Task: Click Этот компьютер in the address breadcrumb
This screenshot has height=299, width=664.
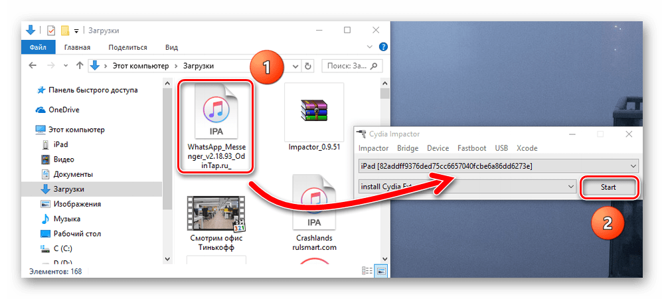Action: 140,66
